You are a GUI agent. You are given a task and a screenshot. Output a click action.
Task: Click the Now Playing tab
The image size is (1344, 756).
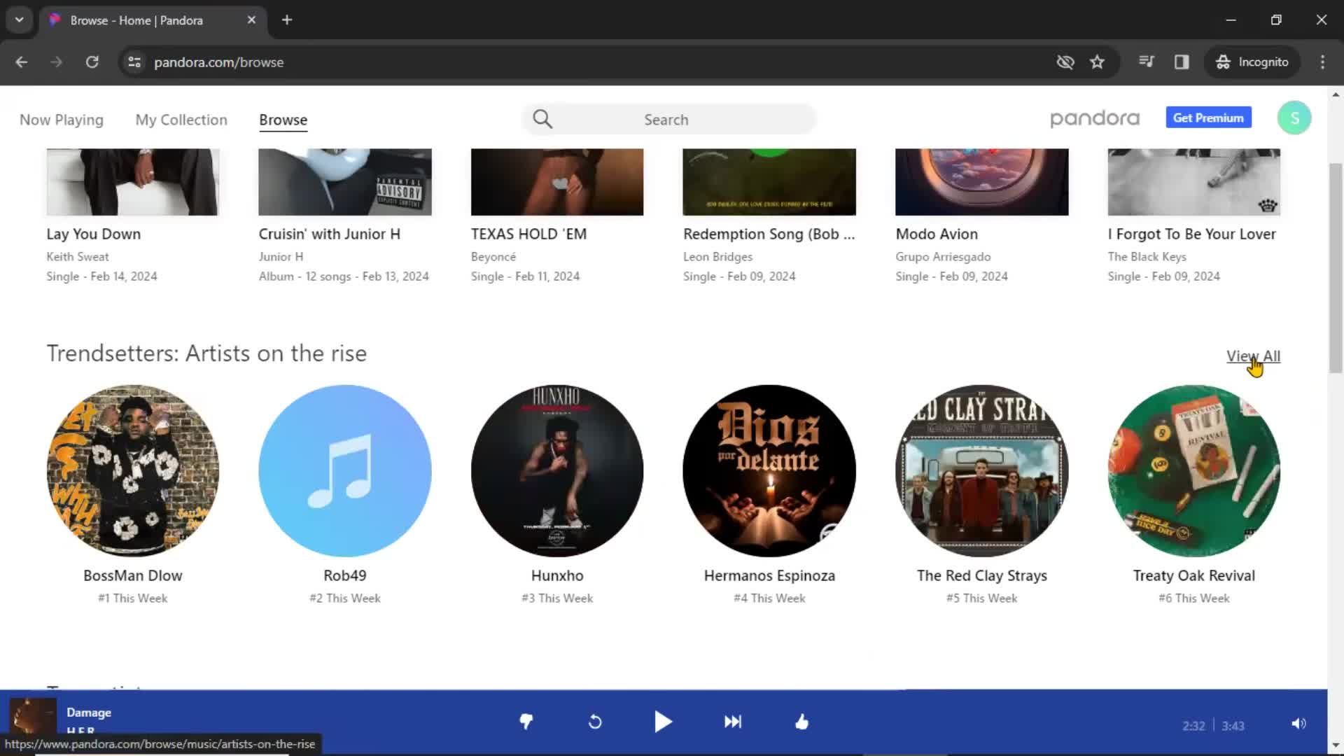[61, 119]
